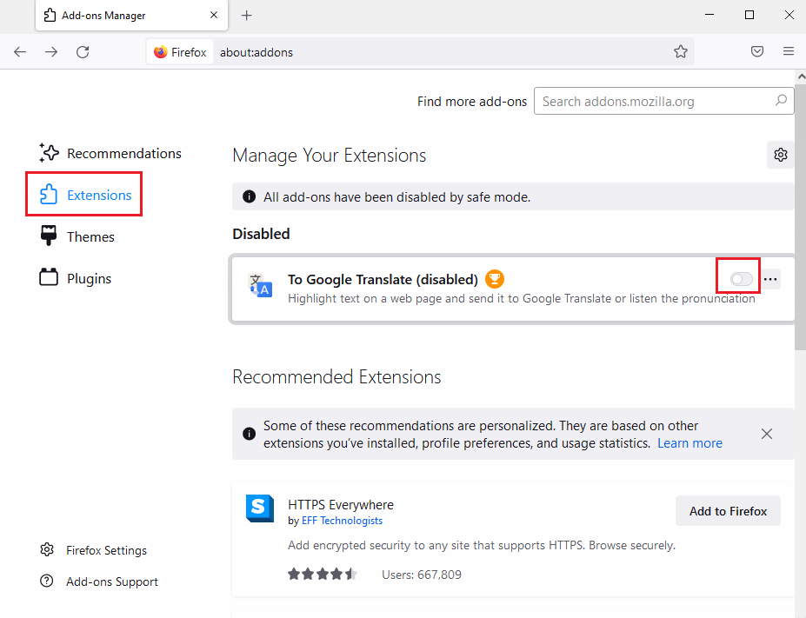Click Add to Firefox for HTTPS Everywhere

point(727,511)
